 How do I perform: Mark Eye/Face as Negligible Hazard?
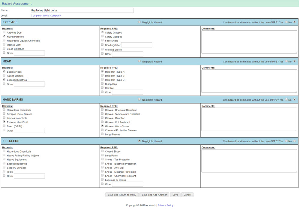[139, 22]
